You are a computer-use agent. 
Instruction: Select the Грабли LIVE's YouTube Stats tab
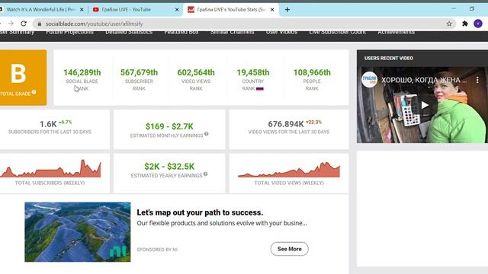tap(231, 10)
